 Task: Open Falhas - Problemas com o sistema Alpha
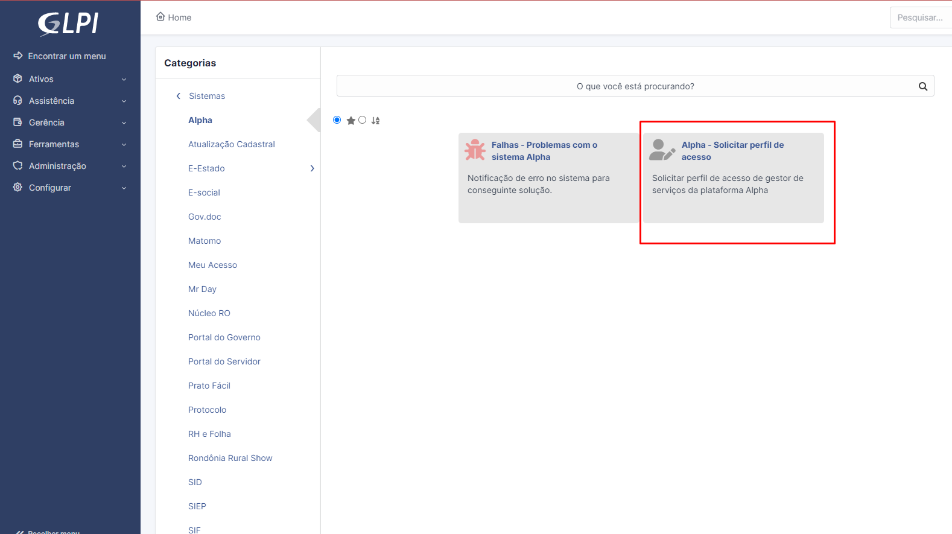[x=544, y=151]
